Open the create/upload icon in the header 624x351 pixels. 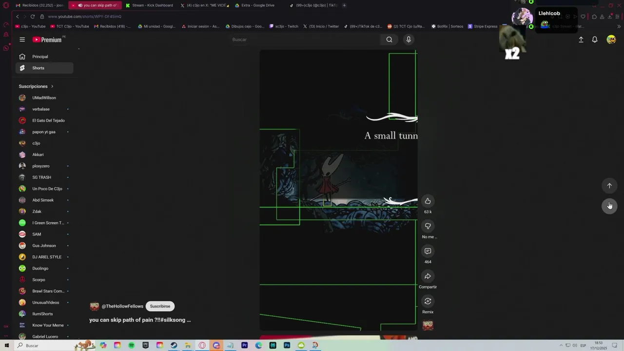point(581,39)
